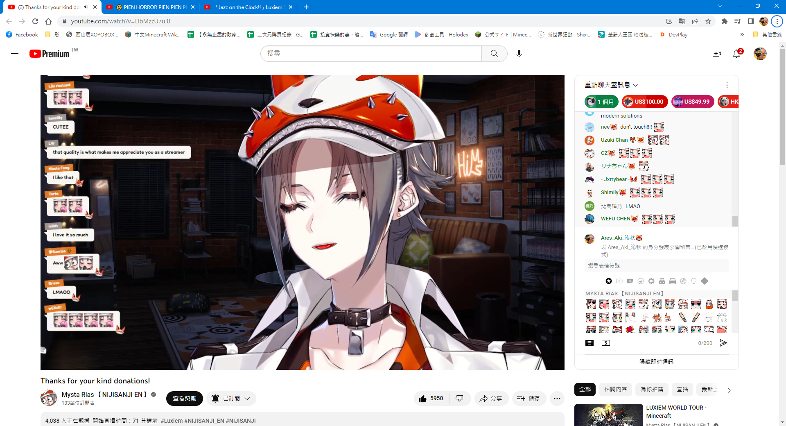Open the Chrome tab search dropdown
The image size is (786, 426).
click(x=720, y=6)
